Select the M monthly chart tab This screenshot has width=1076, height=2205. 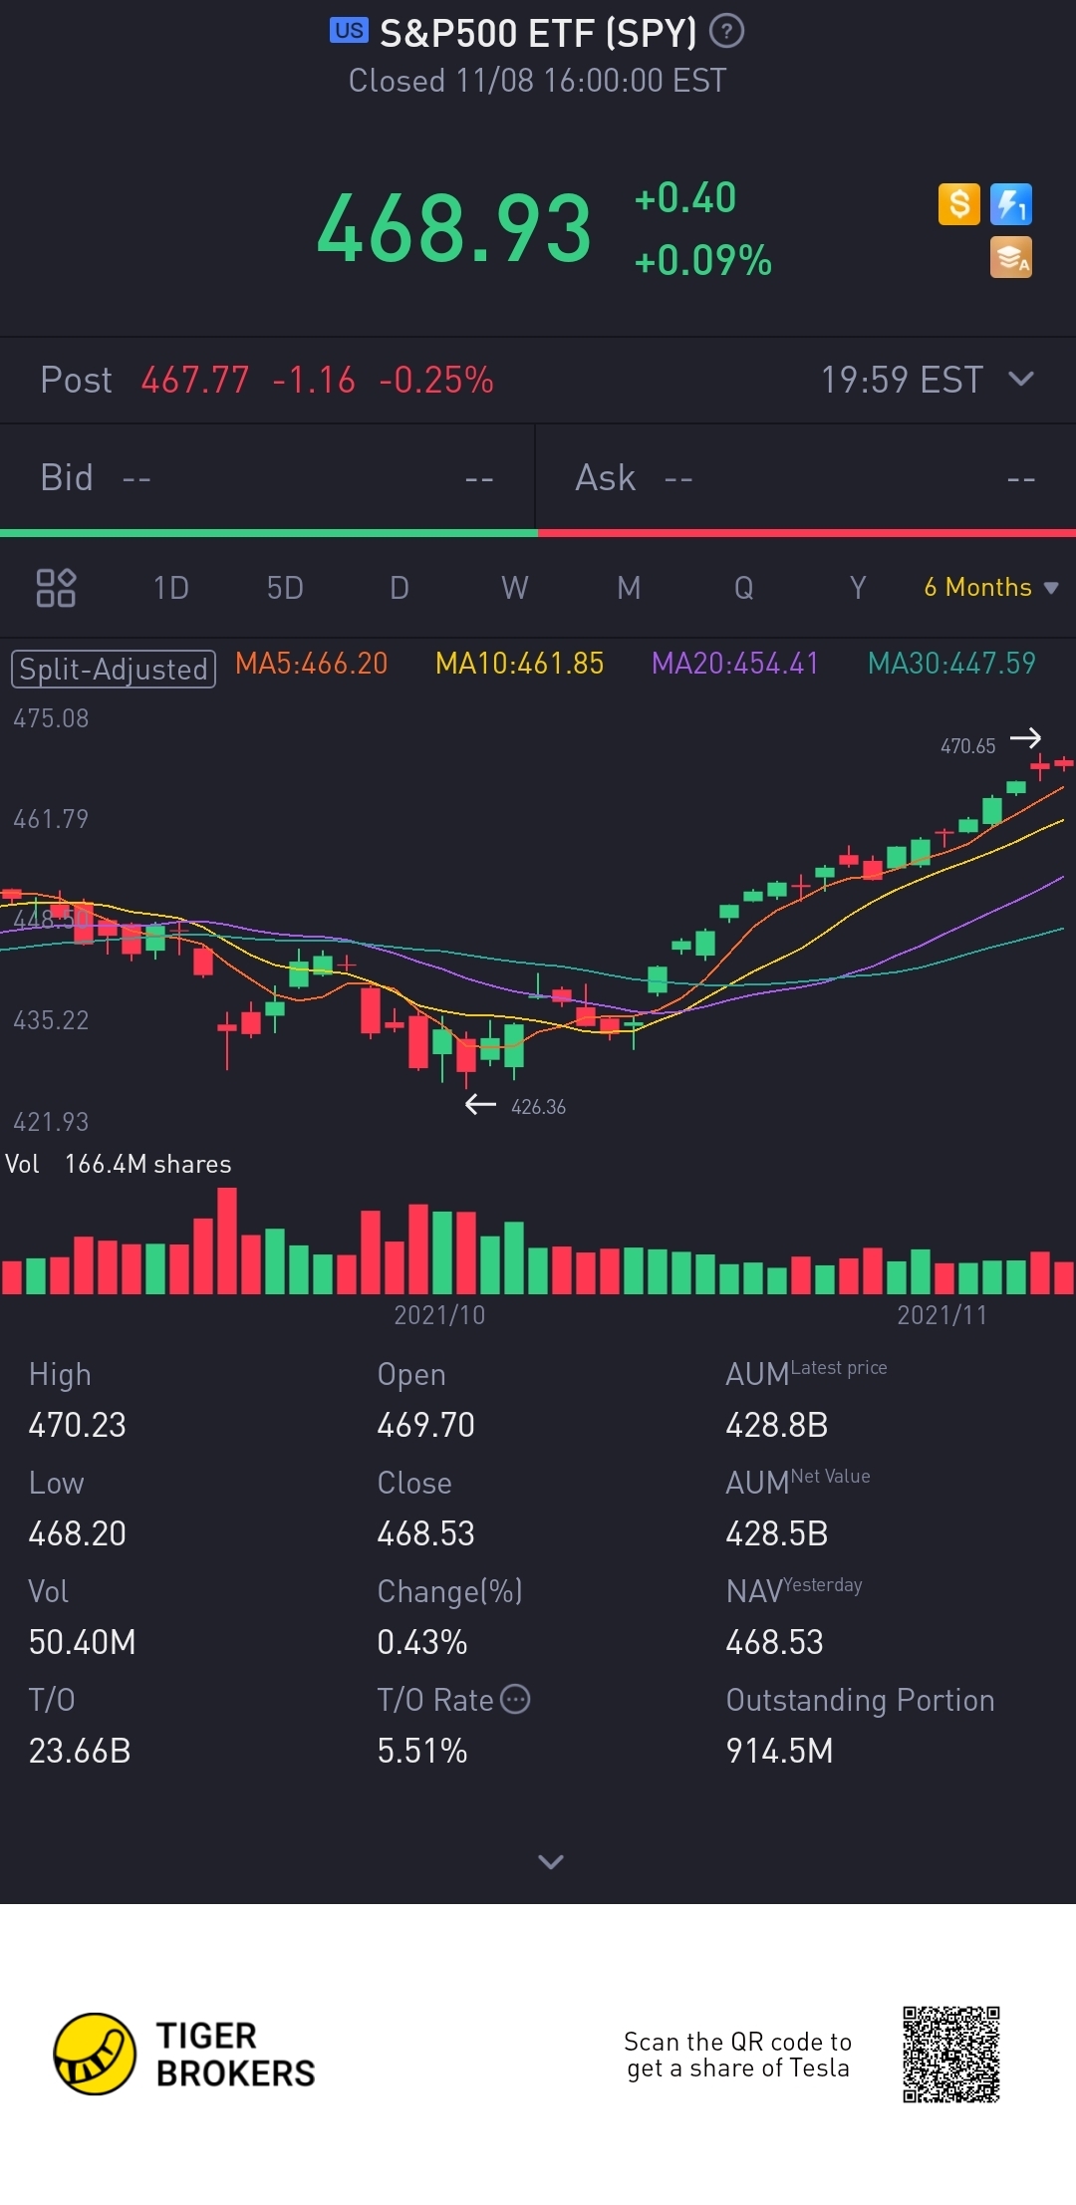click(629, 588)
